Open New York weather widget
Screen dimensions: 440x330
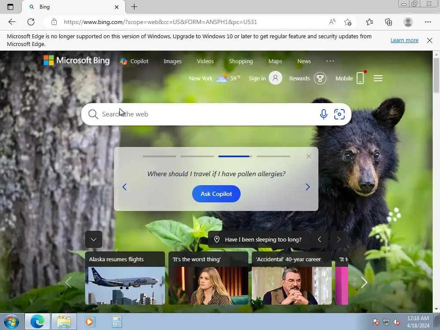[214, 78]
